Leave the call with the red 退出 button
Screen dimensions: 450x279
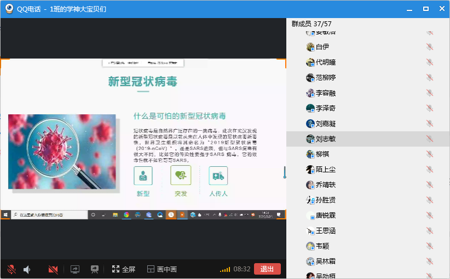tap(267, 269)
